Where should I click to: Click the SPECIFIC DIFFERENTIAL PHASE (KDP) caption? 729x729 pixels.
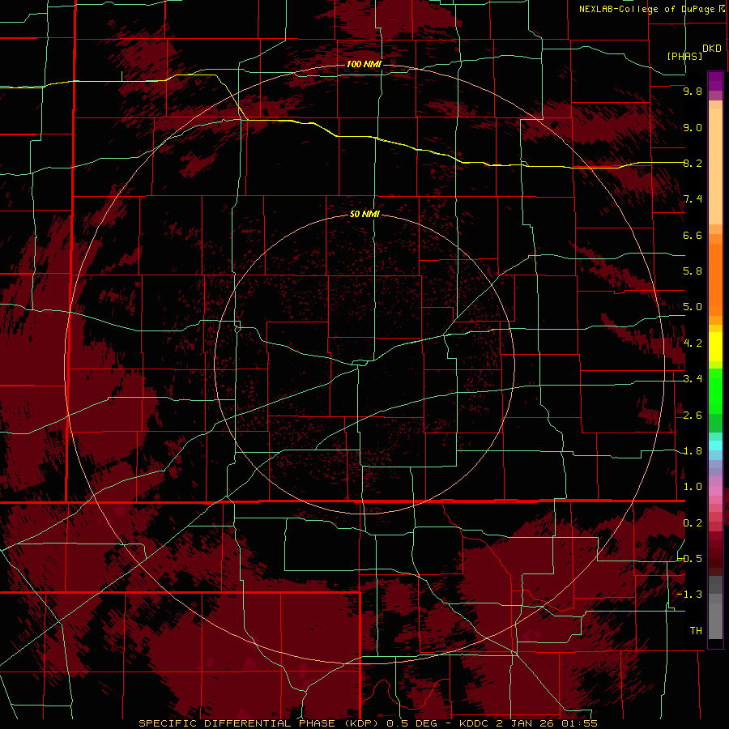click(x=258, y=723)
